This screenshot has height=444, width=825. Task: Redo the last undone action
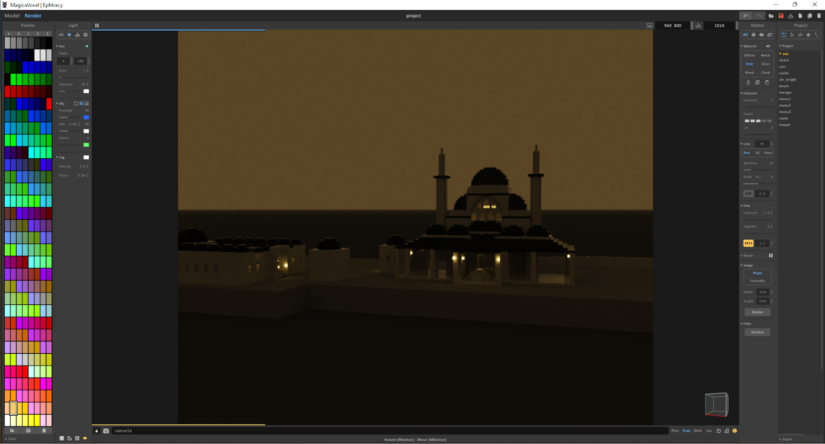click(758, 16)
